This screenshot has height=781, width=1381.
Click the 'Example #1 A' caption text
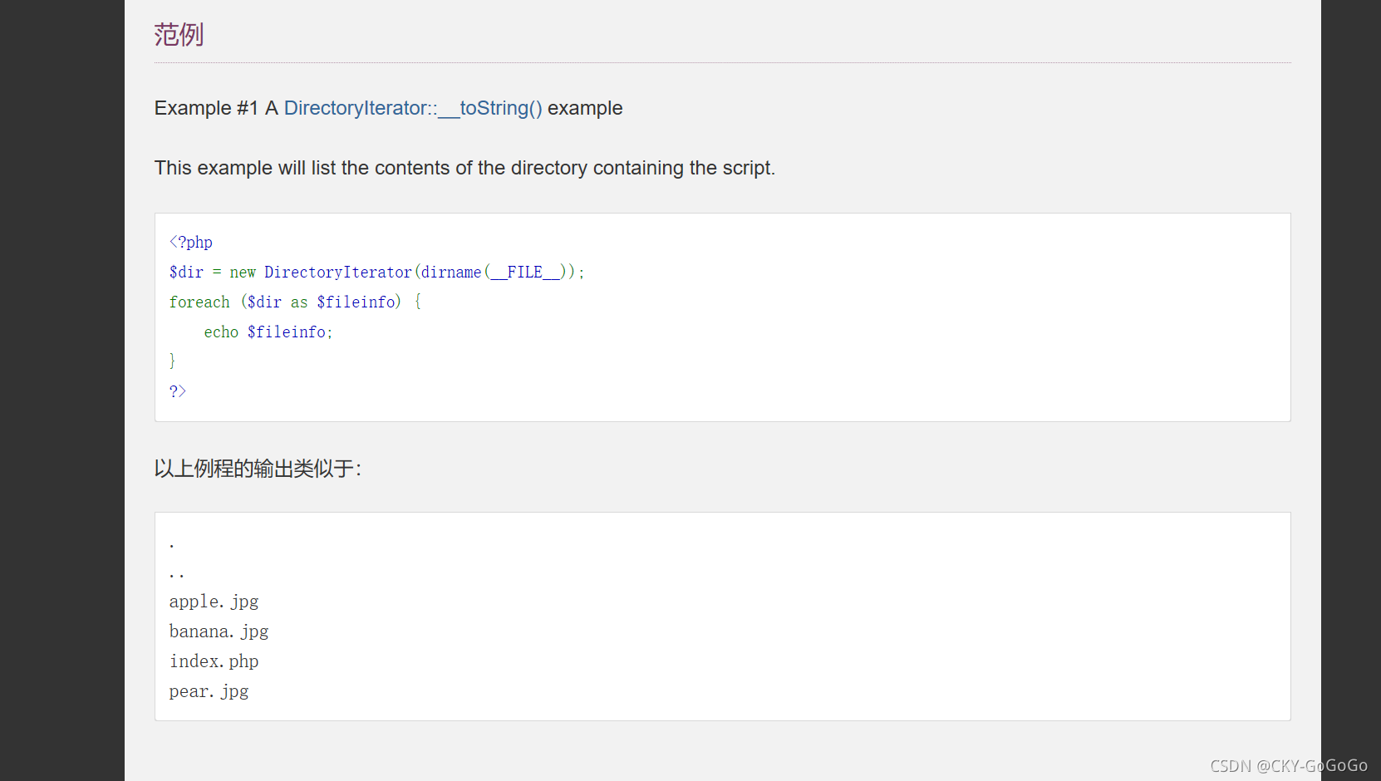tap(216, 108)
